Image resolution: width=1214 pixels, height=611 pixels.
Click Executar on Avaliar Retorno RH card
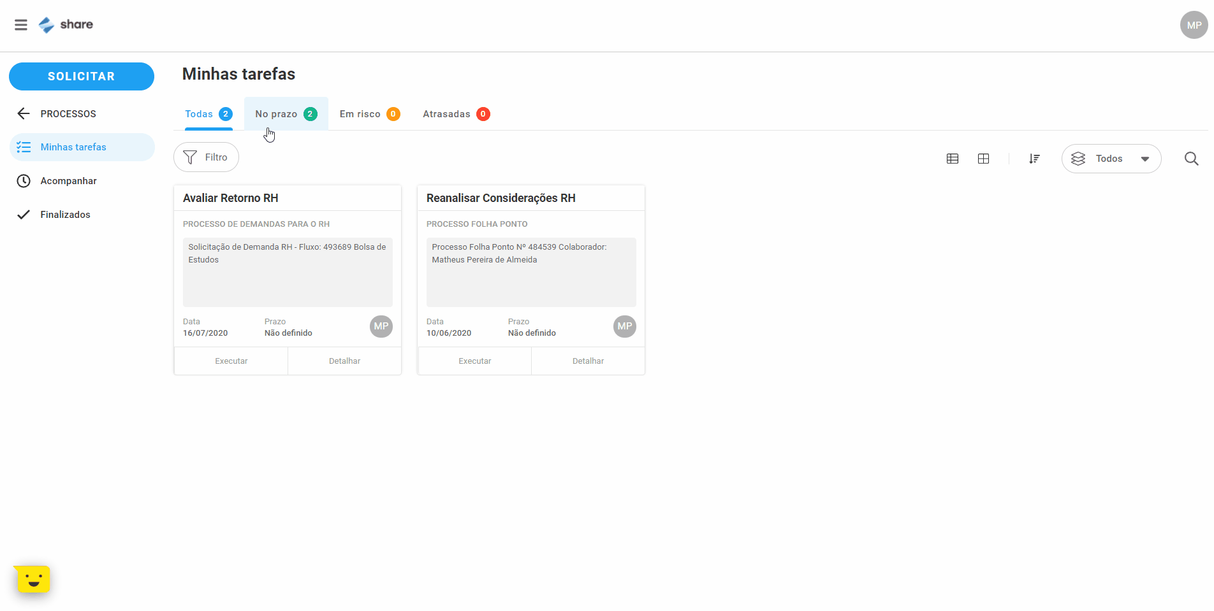[231, 361]
